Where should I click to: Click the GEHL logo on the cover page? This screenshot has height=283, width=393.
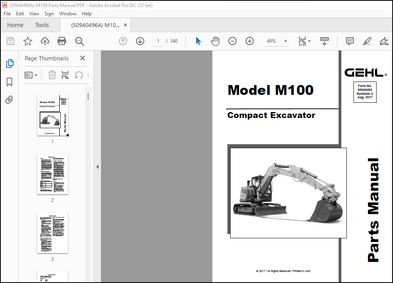coord(366,73)
